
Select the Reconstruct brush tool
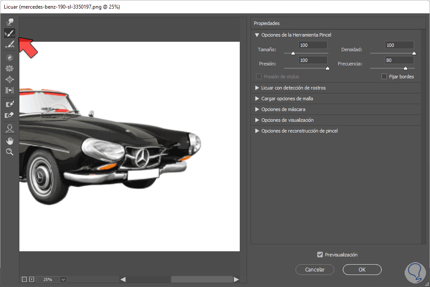pos(9,33)
